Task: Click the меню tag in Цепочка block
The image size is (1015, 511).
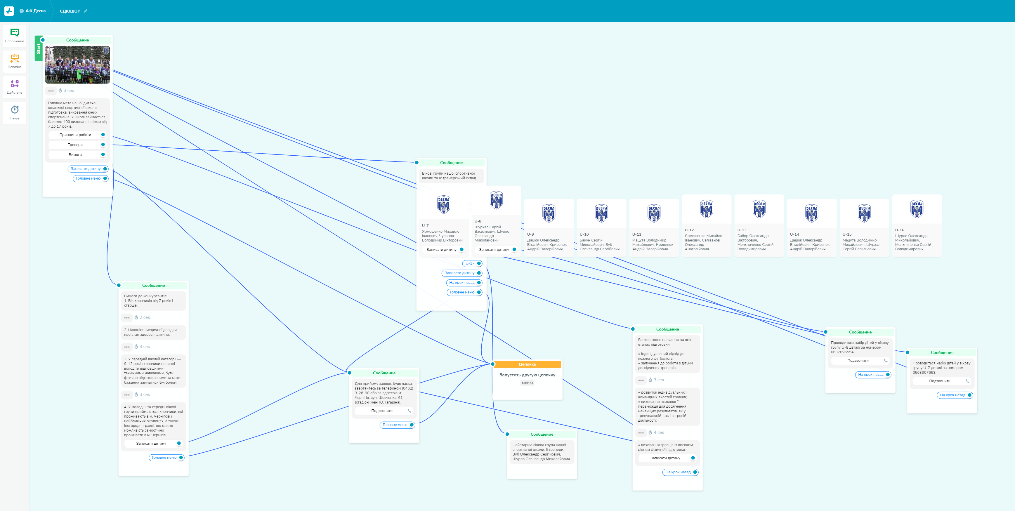Action: 527,383
